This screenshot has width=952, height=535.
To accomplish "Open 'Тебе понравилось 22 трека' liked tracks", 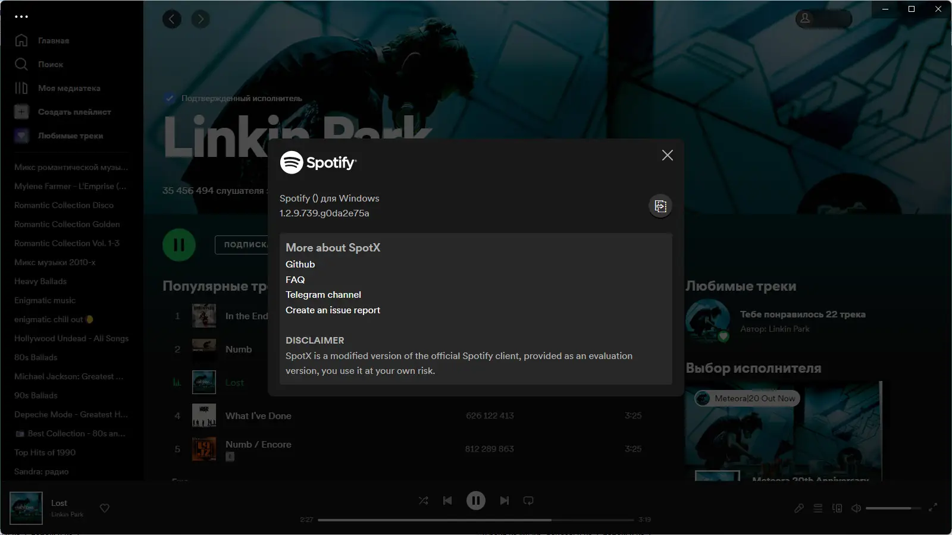I will click(x=803, y=314).
